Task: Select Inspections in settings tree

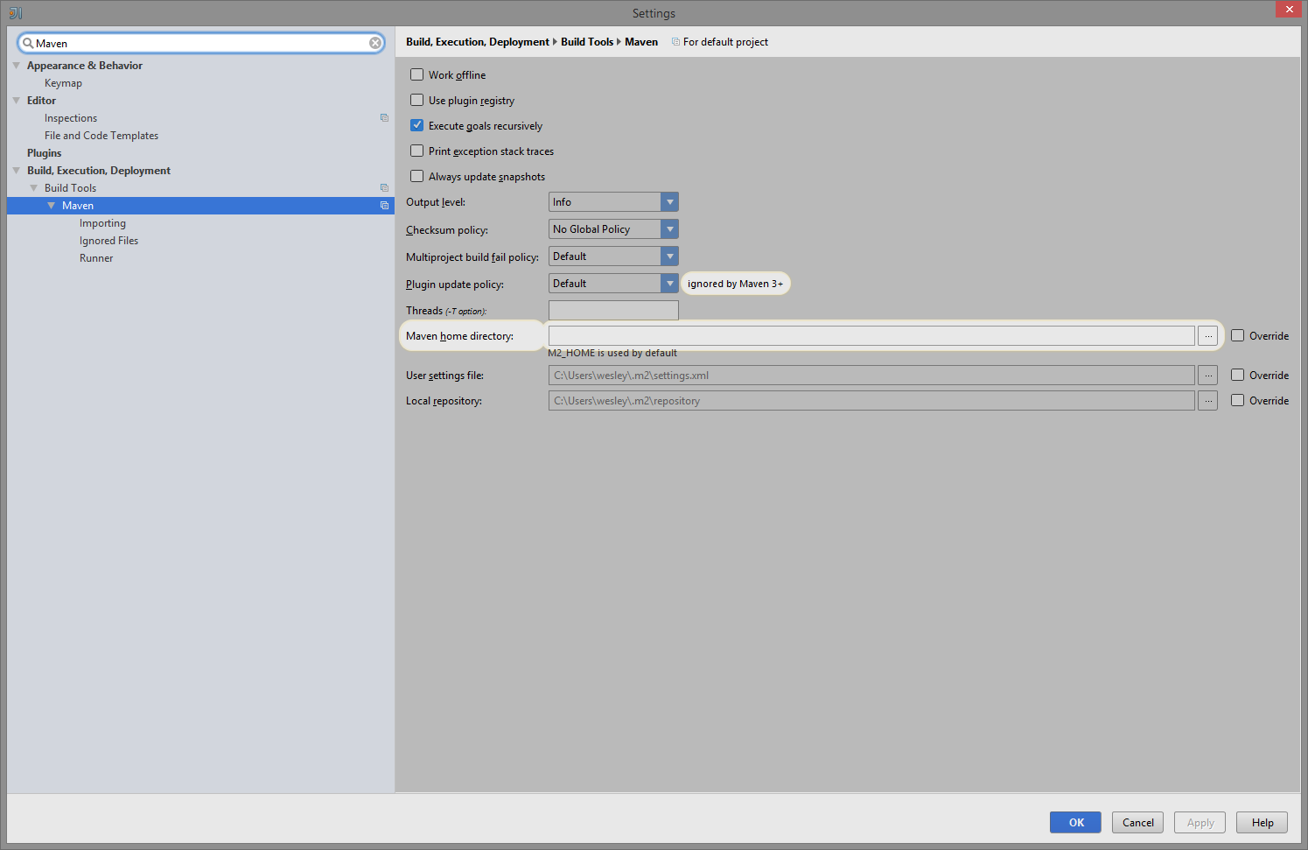Action: 71,118
